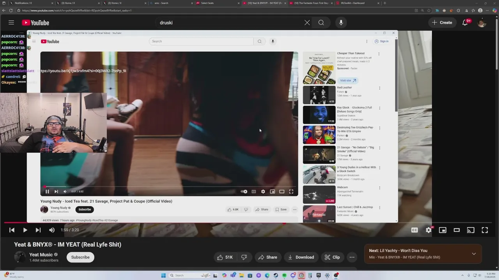Image resolution: width=499 pixels, height=280 pixels.
Task: Open a new browser tab
Action: coord(385,3)
